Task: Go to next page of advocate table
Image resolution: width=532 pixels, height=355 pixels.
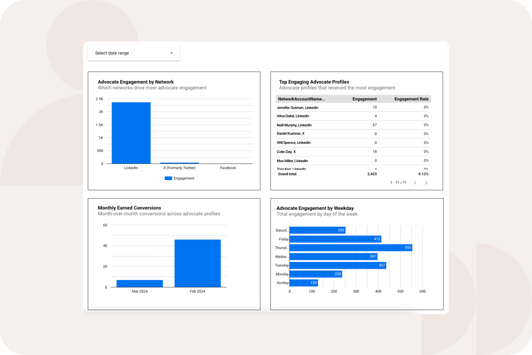Action: coord(426,183)
